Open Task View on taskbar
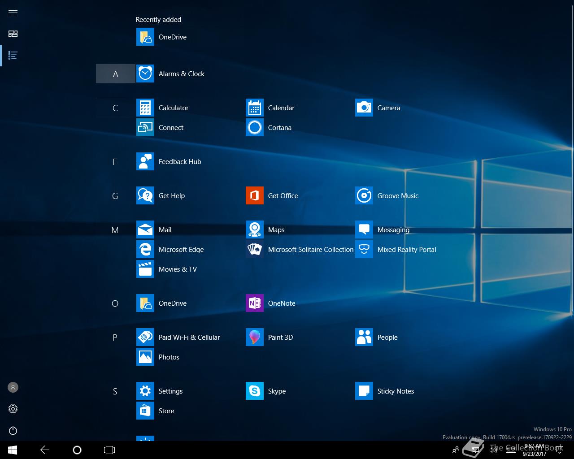 point(109,450)
